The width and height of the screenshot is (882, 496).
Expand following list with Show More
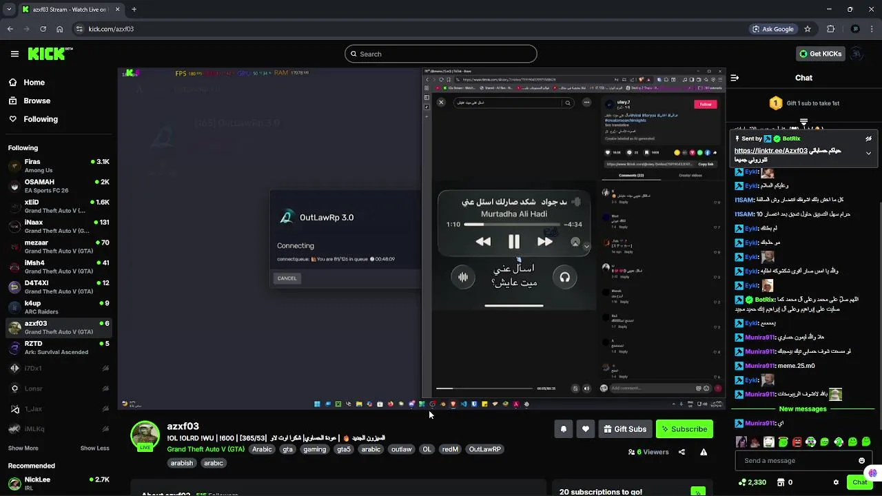point(23,448)
